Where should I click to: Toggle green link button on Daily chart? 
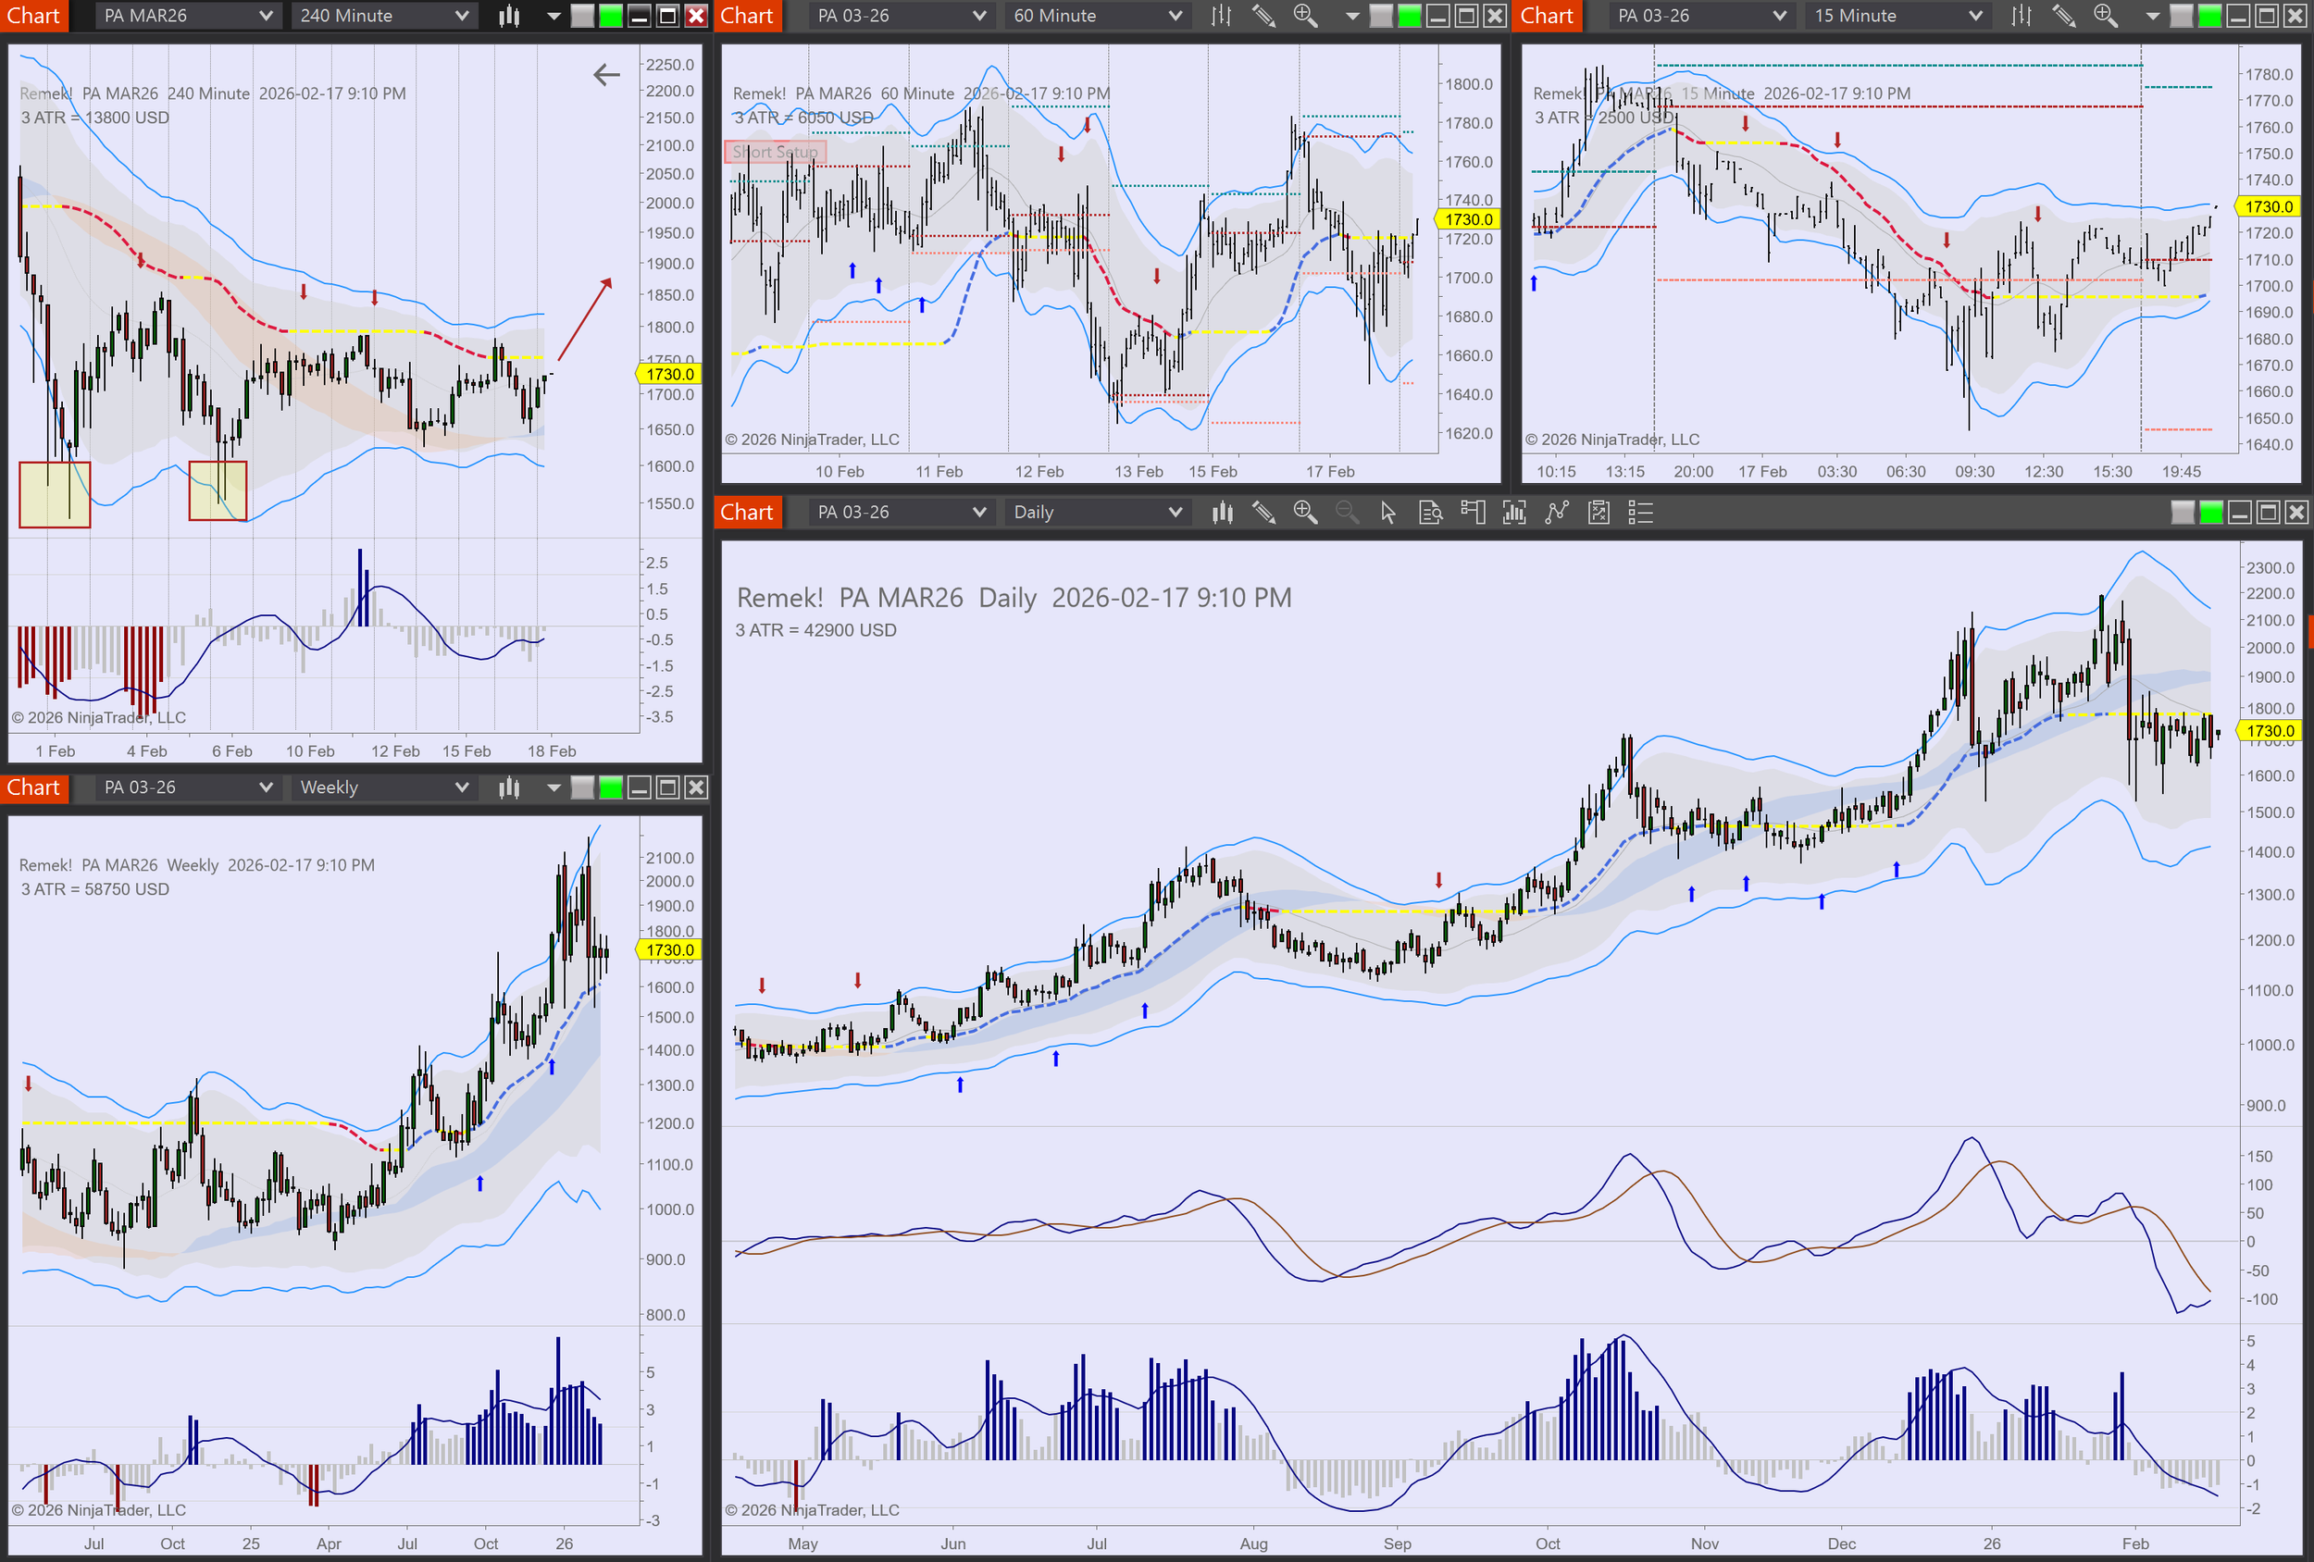tap(2210, 513)
